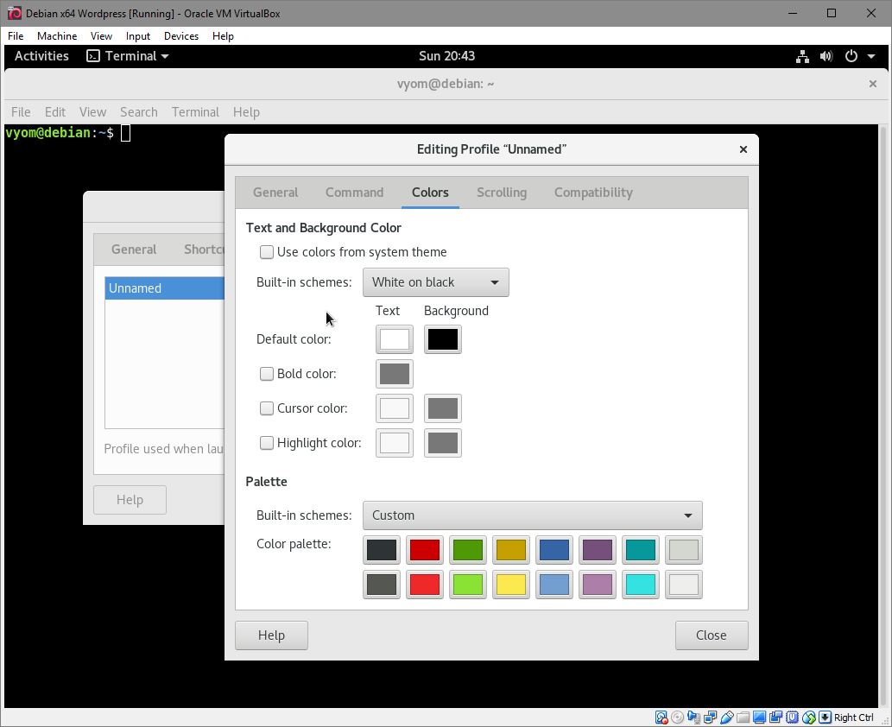Click the VirtualBox logo icon in title bar
The image size is (892, 727).
[14, 13]
